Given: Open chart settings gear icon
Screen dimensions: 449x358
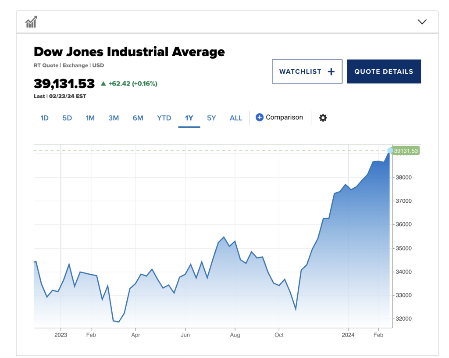Looking at the screenshot, I should click(323, 118).
